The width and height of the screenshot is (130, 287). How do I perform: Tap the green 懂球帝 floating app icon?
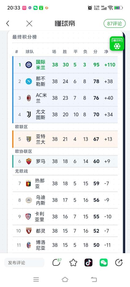point(117,44)
